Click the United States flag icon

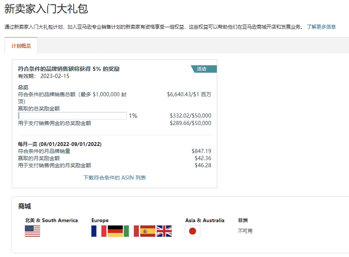pos(32,231)
